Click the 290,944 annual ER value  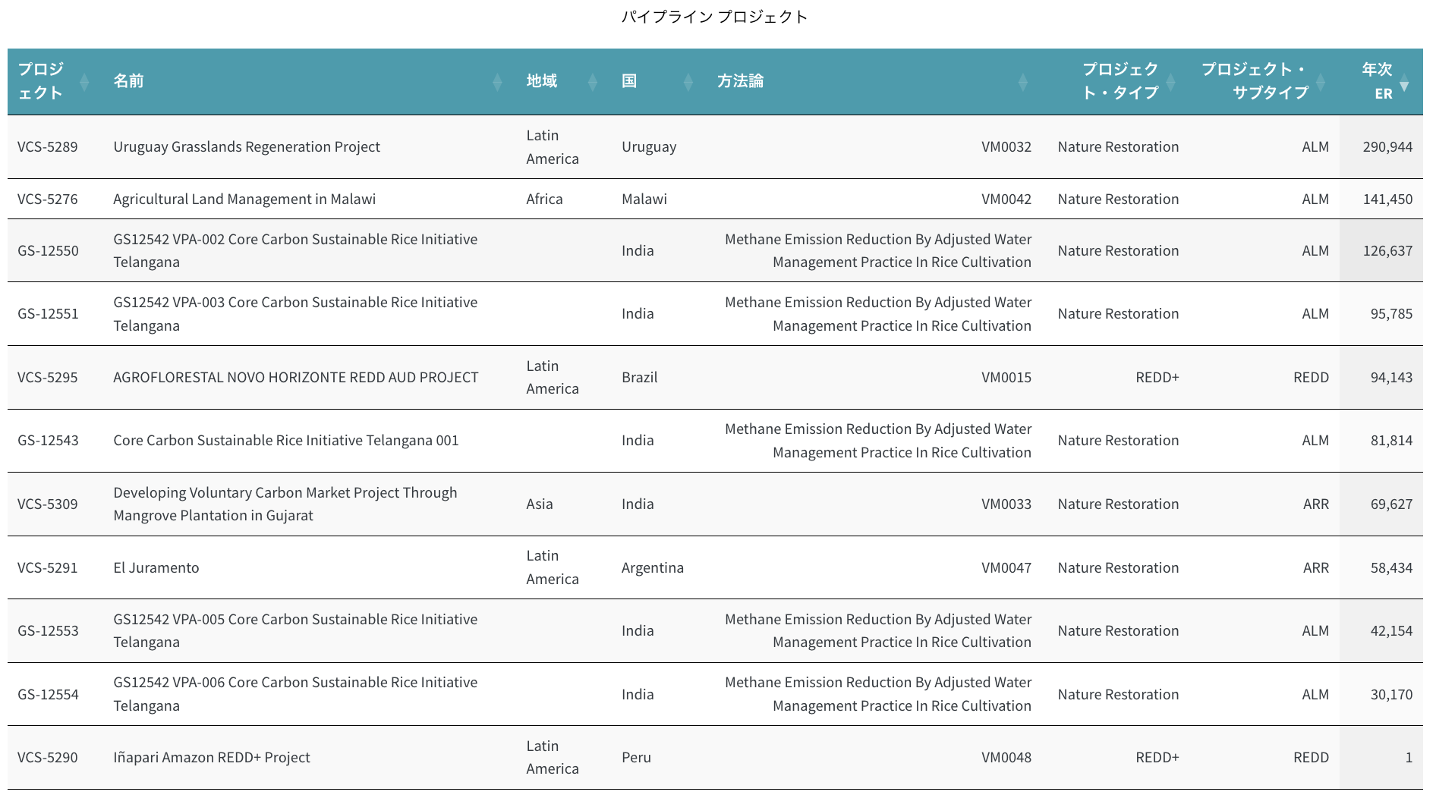(1387, 147)
